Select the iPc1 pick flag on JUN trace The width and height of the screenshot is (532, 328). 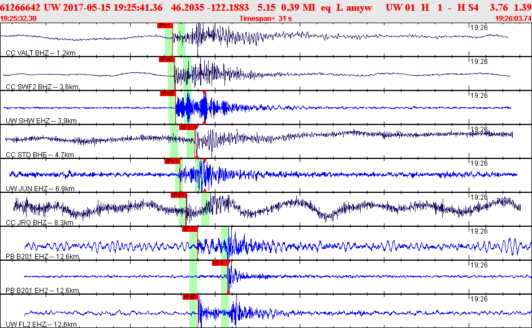tap(172, 161)
